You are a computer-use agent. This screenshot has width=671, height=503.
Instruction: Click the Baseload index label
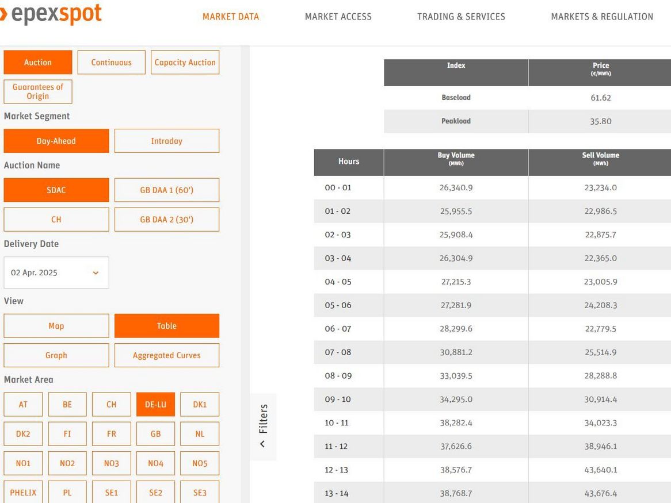(x=456, y=98)
